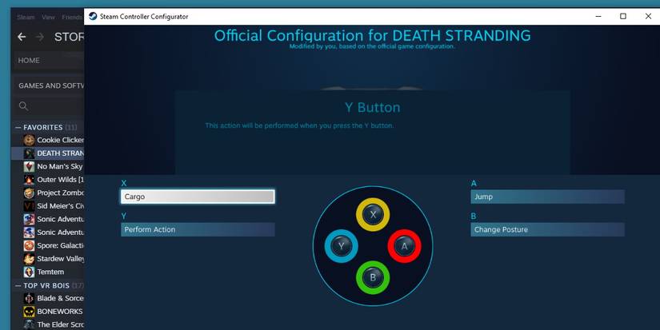
Task: Click Project Zomboid title text
Action: (61, 193)
